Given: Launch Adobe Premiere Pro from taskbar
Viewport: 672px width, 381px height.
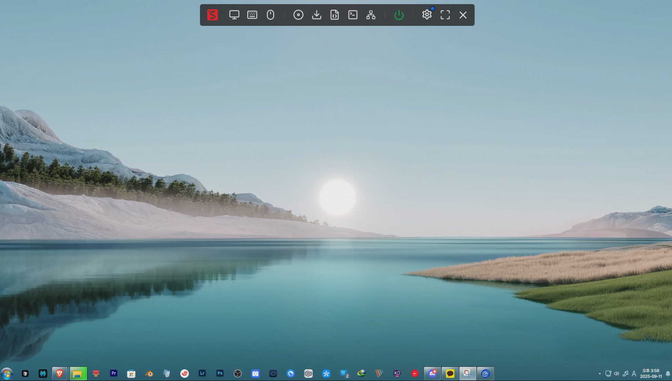Looking at the screenshot, I should click(114, 373).
